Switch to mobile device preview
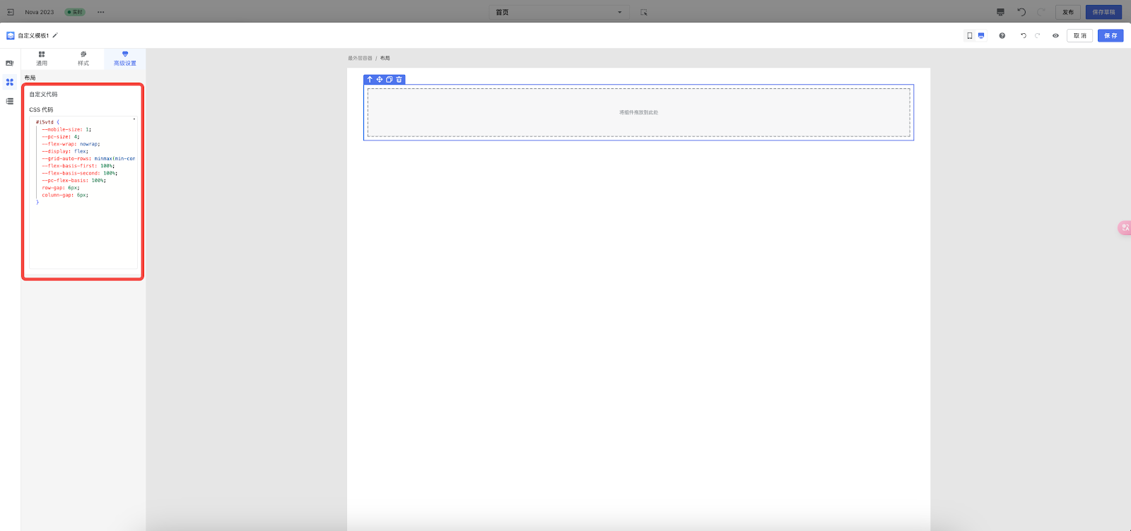The height and width of the screenshot is (531, 1131). click(x=970, y=36)
